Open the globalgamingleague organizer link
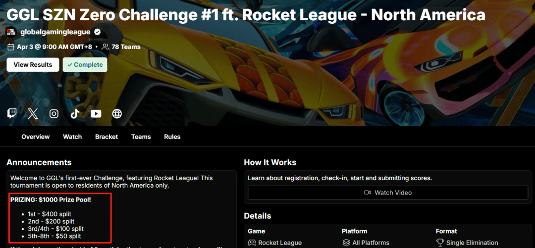Image resolution: width=535 pixels, height=248 pixels. pos(55,32)
